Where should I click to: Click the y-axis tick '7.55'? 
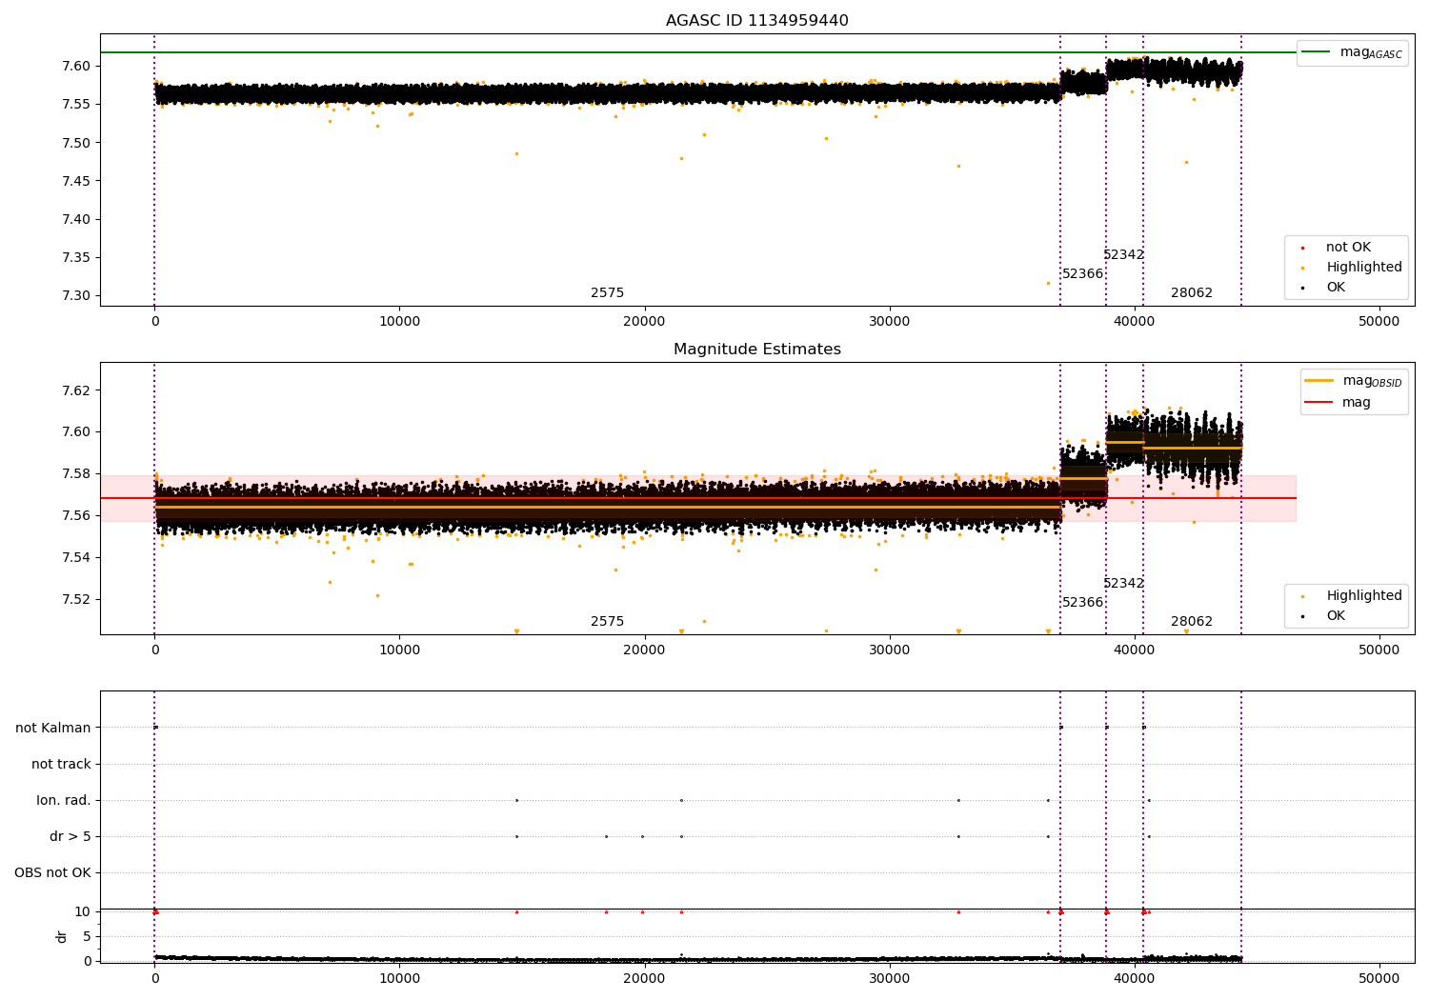coord(76,105)
